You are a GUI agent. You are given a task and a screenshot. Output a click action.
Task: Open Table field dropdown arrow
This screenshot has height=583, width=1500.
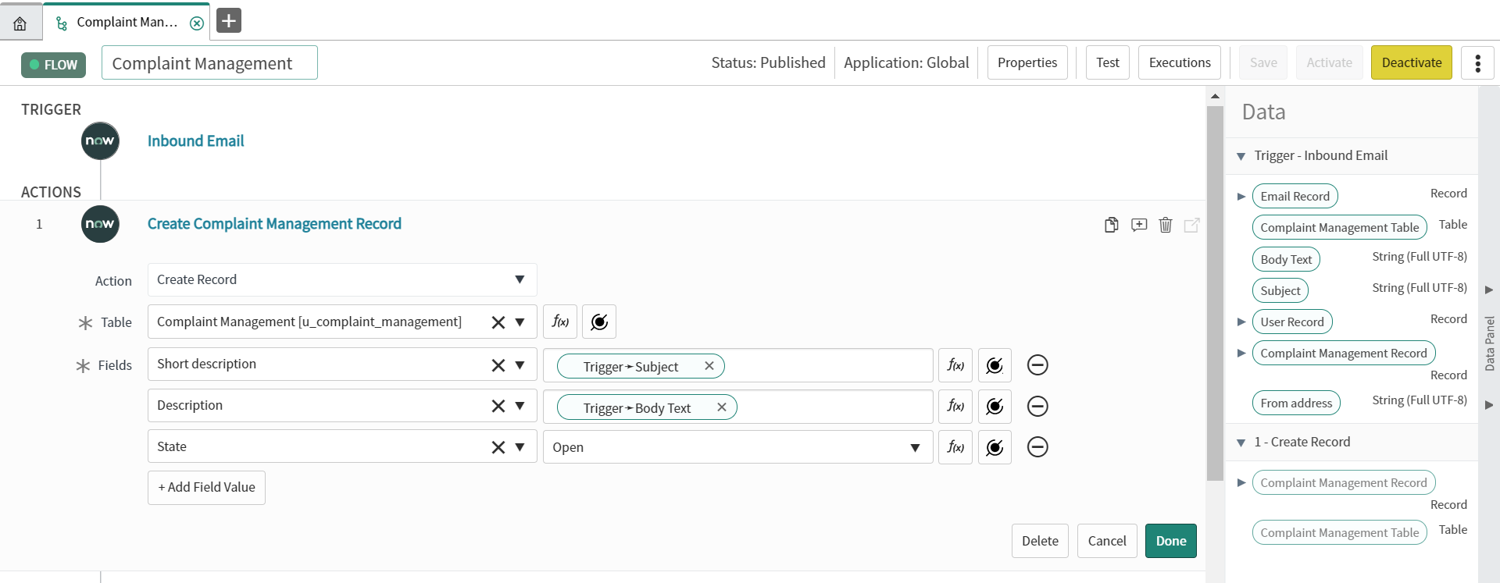[x=520, y=322]
